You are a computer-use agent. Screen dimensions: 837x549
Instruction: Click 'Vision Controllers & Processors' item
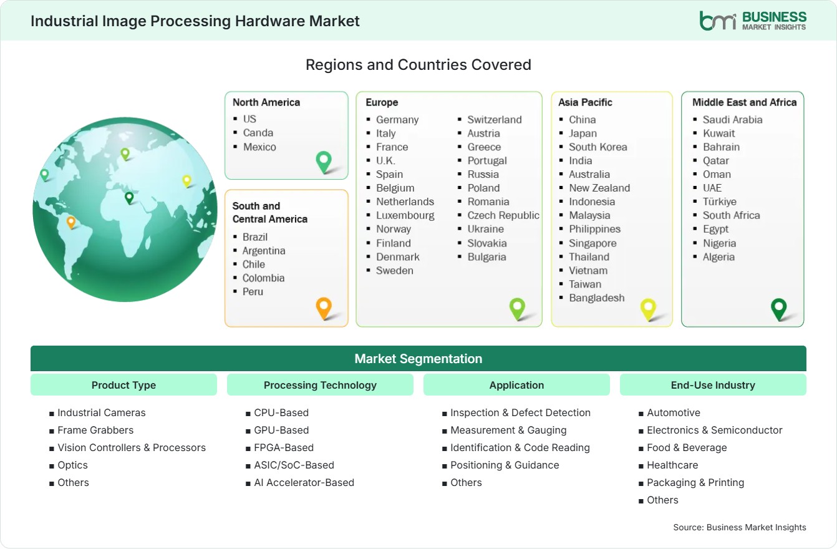point(132,447)
